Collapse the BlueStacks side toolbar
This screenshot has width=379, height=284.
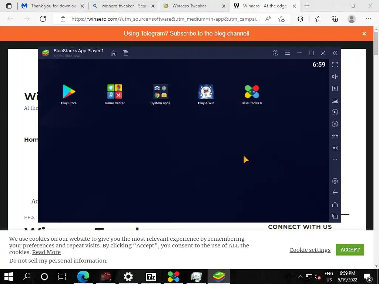335,53
